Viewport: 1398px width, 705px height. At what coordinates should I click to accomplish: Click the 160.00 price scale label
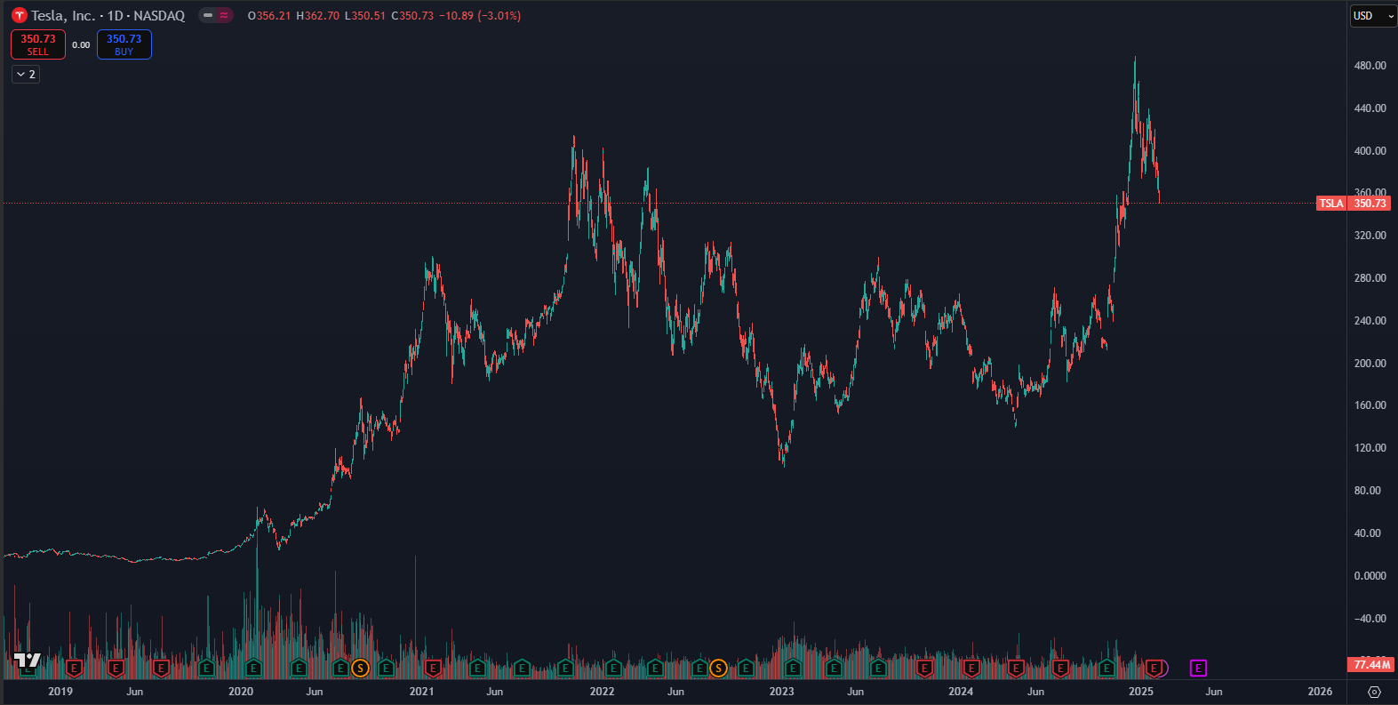coord(1370,405)
